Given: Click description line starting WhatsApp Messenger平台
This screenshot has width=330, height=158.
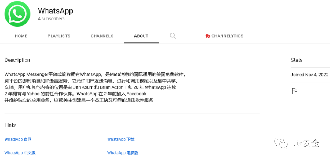Looking at the screenshot, I should tap(95, 75).
